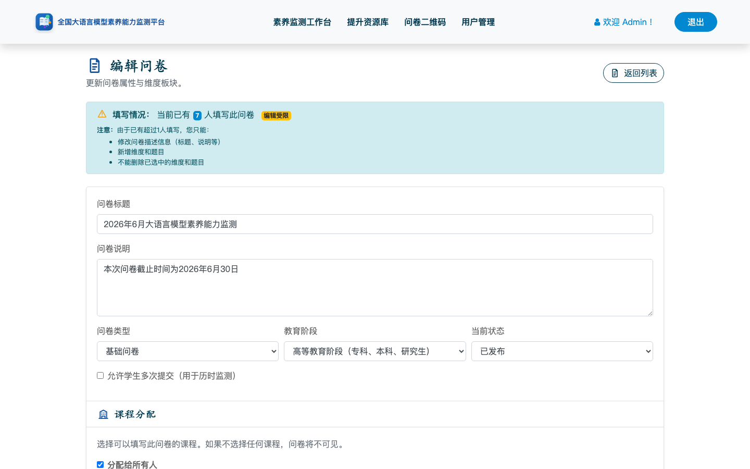Viewport: 750px width, 469px height.
Task: Click the 问卷标题 field label
Action: point(114,204)
